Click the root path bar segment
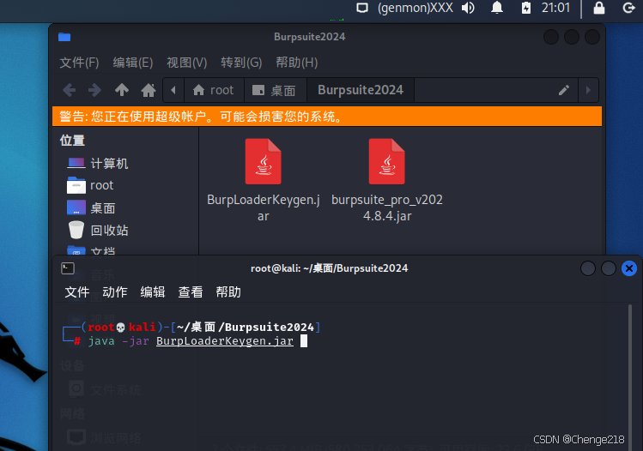643x451 pixels. click(214, 90)
